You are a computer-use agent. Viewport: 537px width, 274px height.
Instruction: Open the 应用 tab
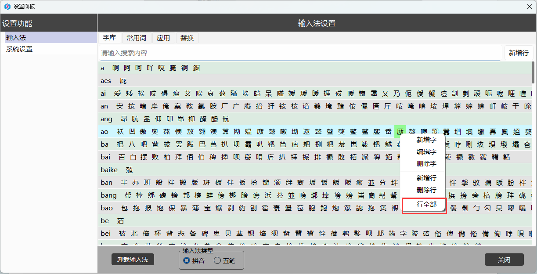coord(163,38)
